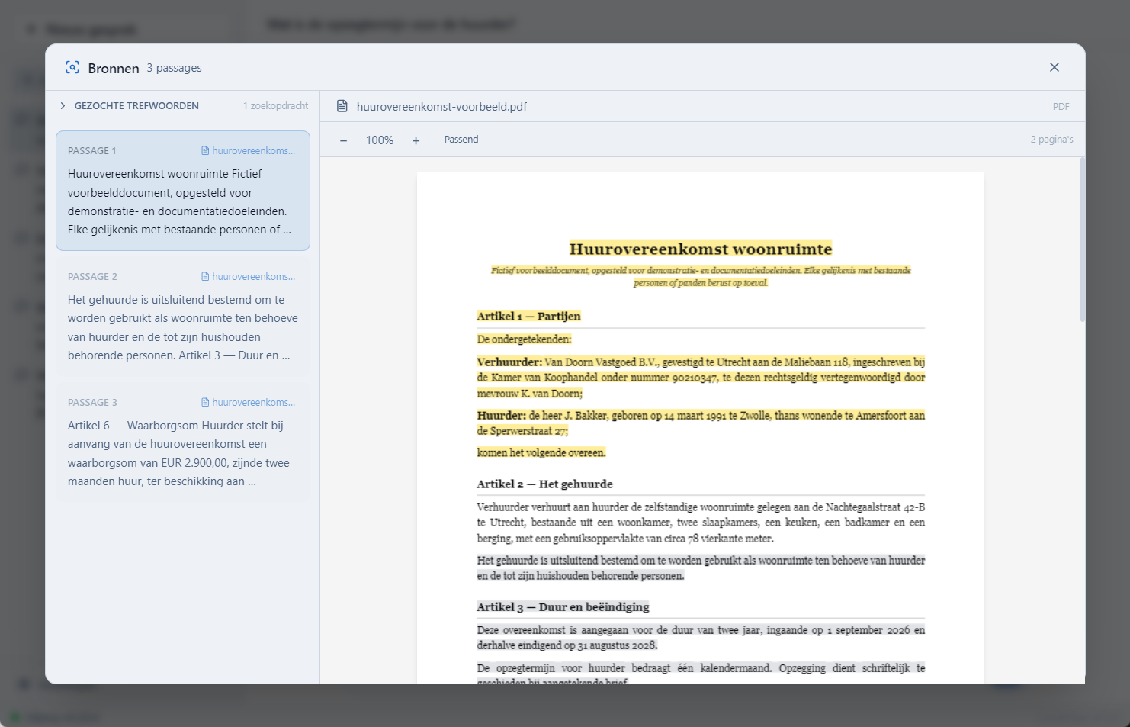Click the heading 'Artikel 1 — Partijen'

point(528,317)
